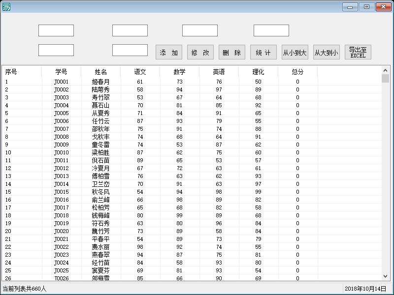The width and height of the screenshot is (394, 295).
Task: Select the name 陆菊秀
Action: (x=101, y=89)
